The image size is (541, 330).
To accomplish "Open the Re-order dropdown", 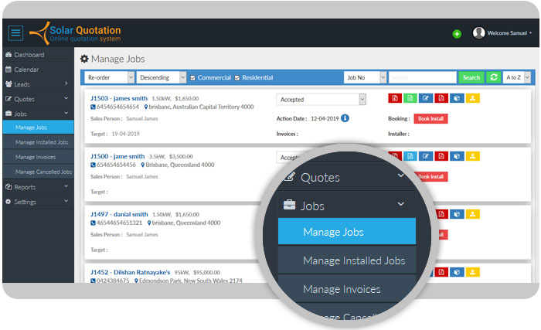I will tap(109, 77).
